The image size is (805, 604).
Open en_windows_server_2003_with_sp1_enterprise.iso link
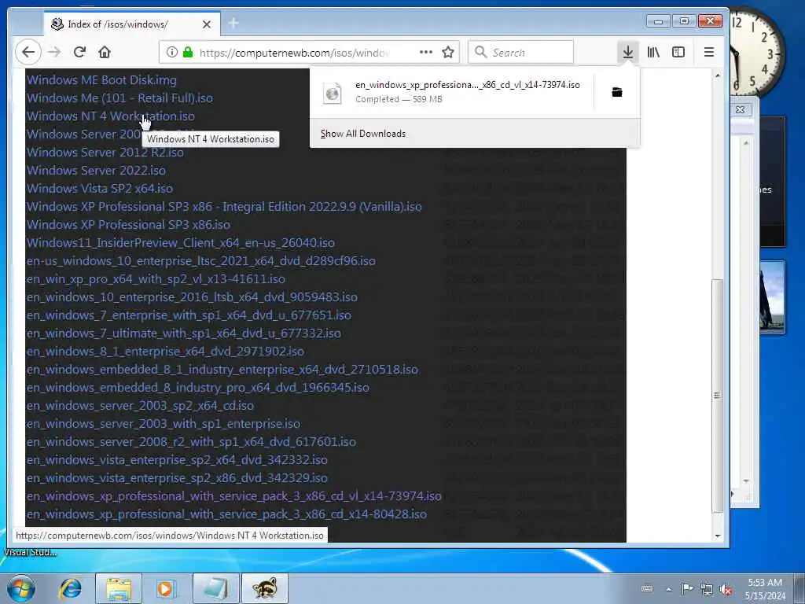tap(164, 424)
